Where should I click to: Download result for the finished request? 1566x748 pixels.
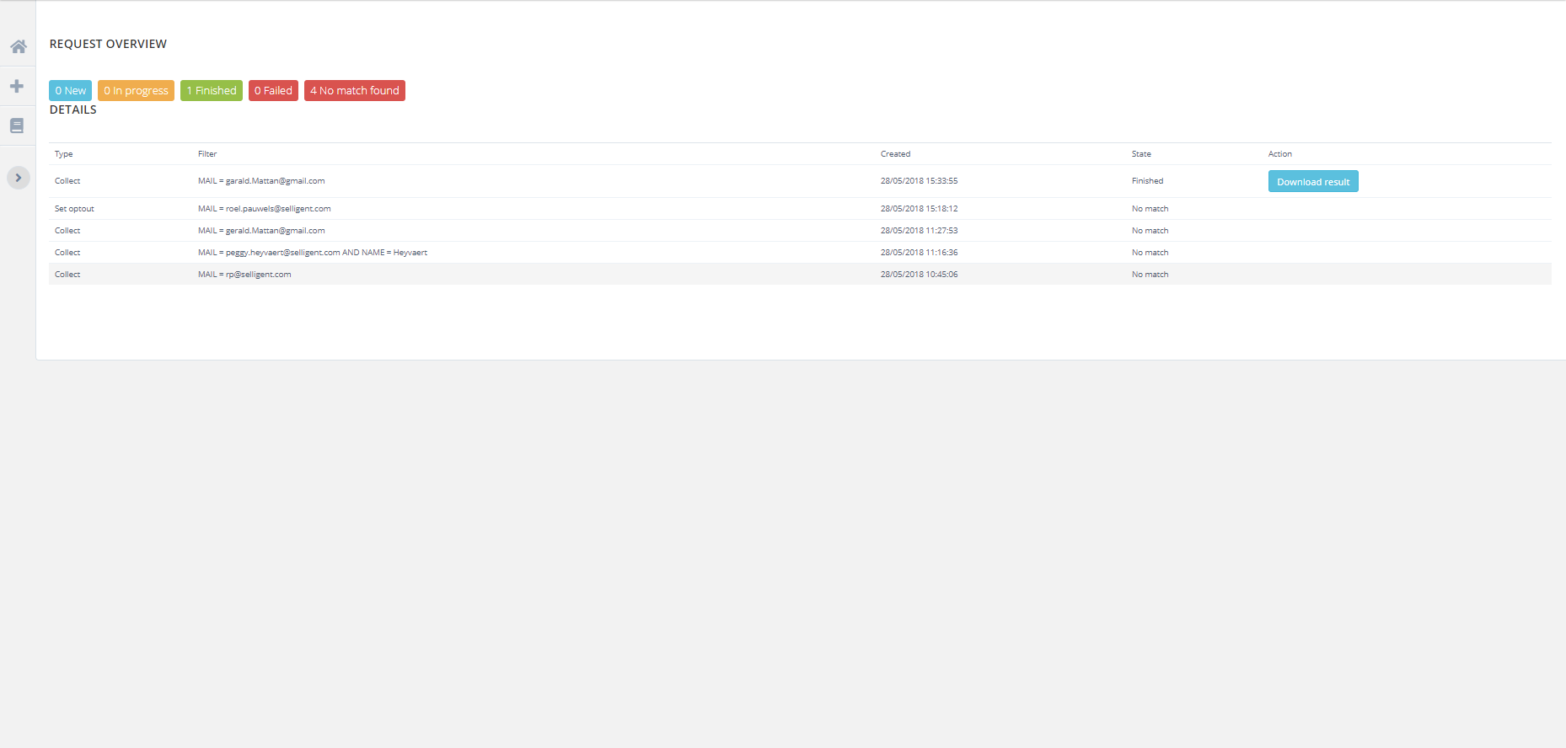coord(1312,182)
